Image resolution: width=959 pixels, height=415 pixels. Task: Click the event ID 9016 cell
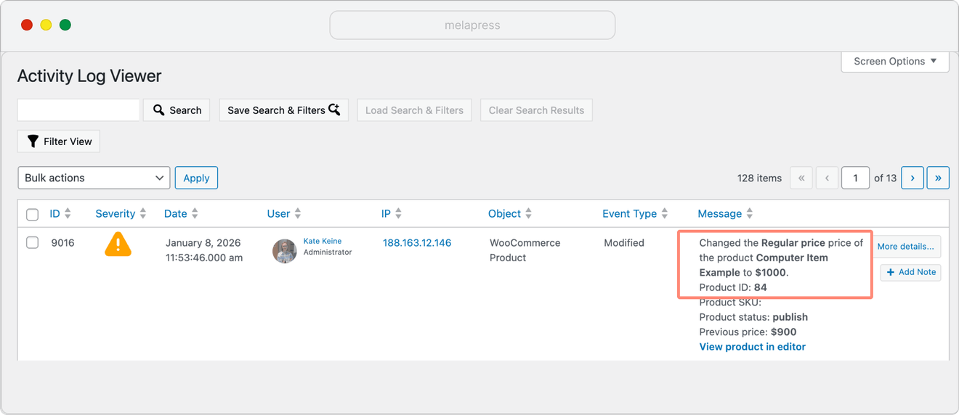[62, 242]
